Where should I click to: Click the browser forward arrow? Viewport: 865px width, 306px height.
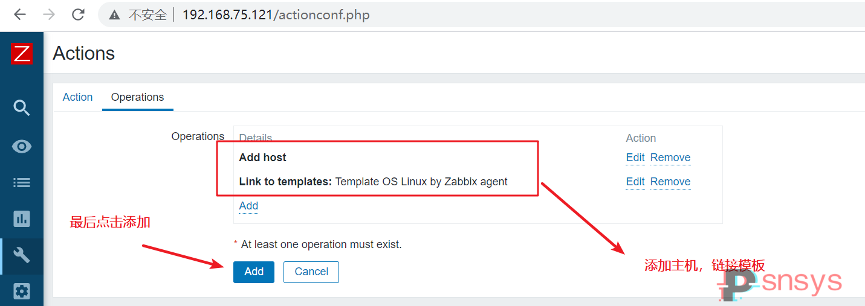pyautogui.click(x=49, y=14)
